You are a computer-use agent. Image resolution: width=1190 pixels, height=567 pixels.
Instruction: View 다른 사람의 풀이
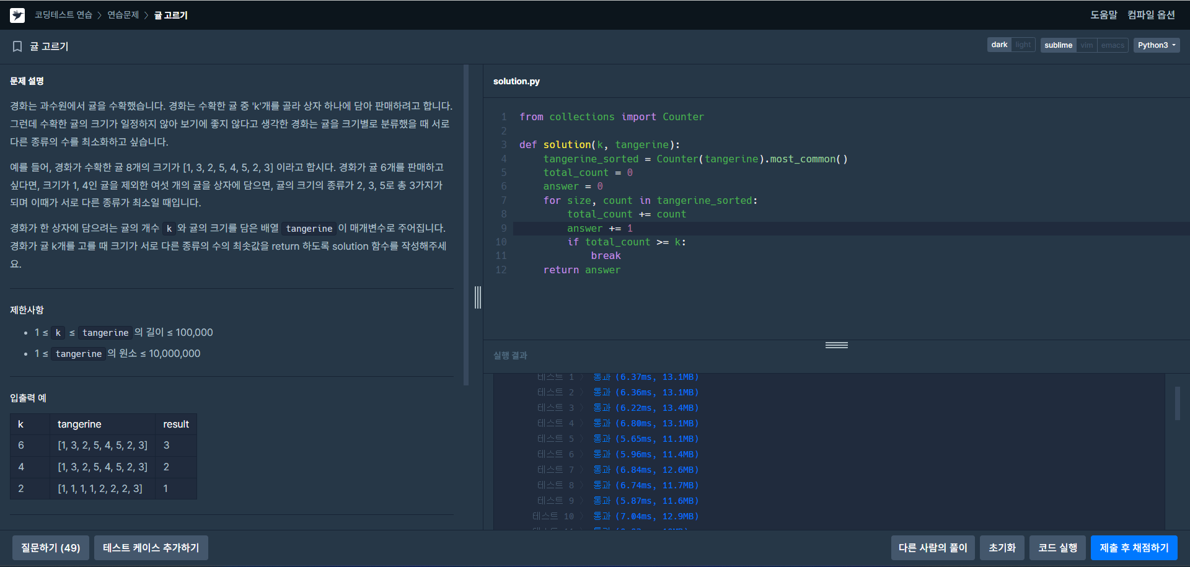933,548
